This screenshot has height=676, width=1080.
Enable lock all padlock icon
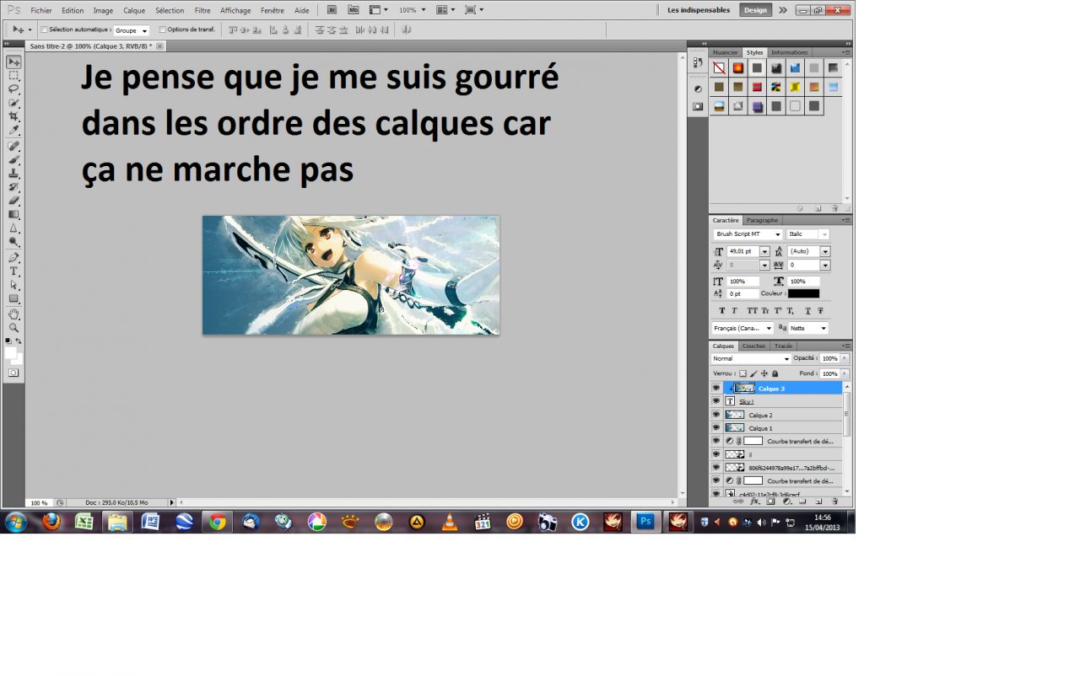[775, 373]
